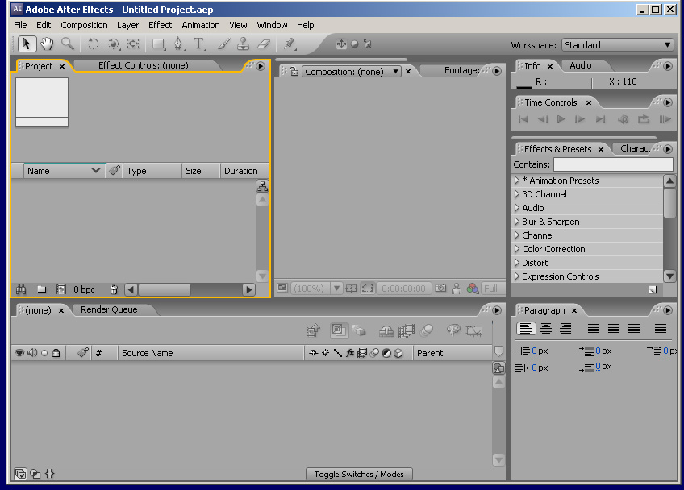This screenshot has width=684, height=490.
Task: Select the Pen tool
Action: click(178, 44)
